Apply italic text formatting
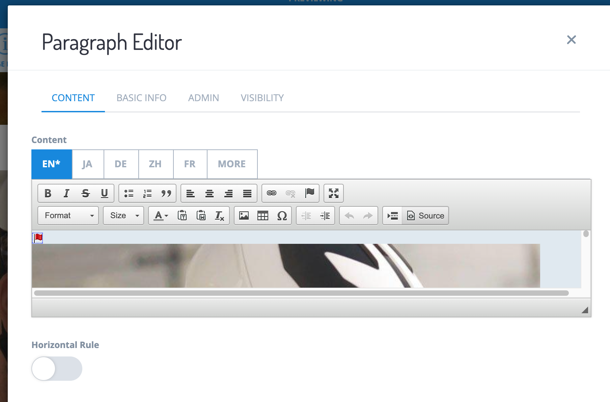 click(66, 193)
